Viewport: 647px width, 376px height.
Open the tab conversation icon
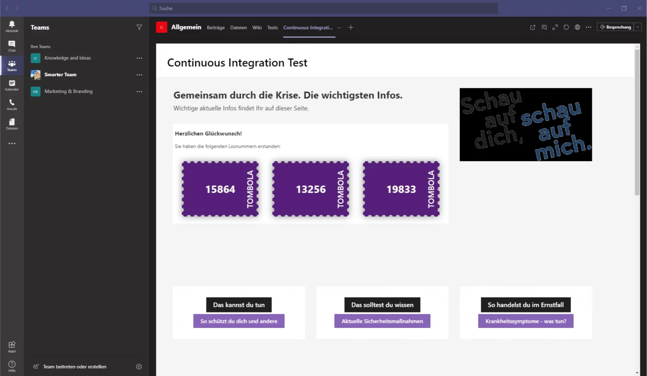[544, 27]
